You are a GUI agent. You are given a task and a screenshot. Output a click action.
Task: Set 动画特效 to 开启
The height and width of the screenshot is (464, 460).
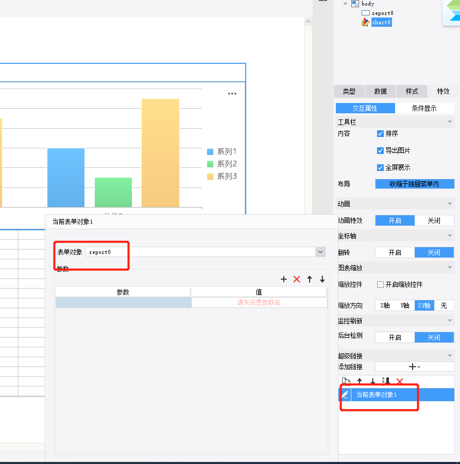(395, 220)
